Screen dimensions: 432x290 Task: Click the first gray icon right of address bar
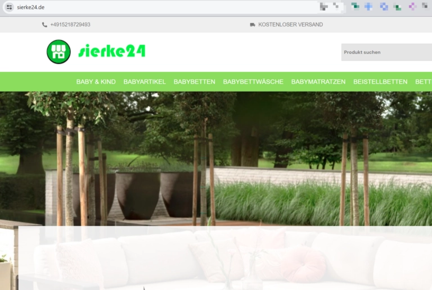tap(325, 7)
